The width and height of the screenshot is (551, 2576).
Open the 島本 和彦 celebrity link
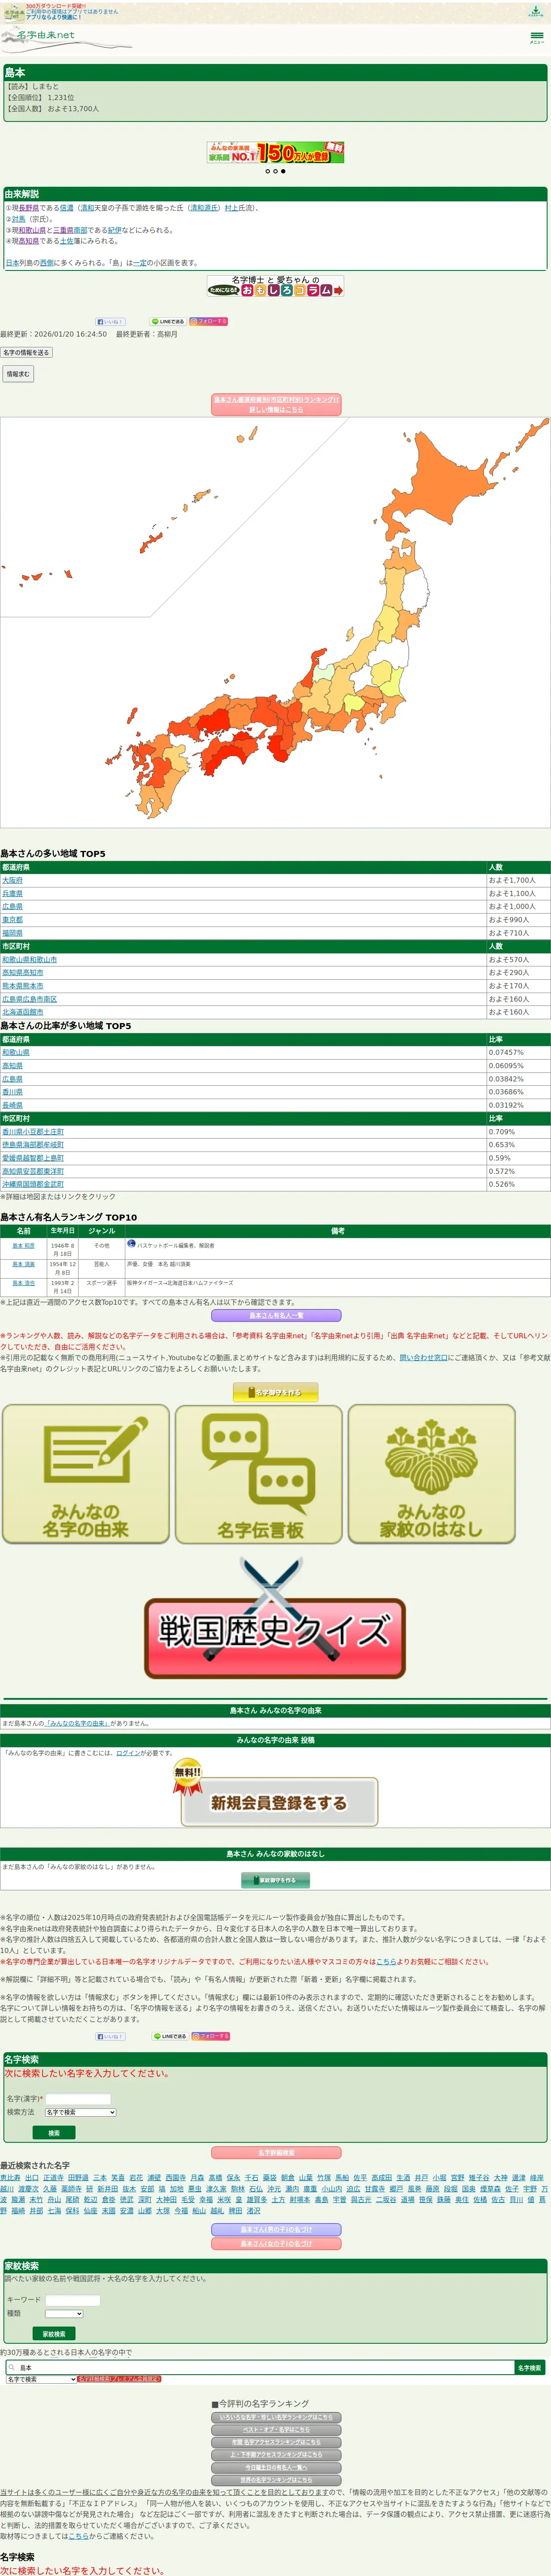click(x=23, y=1246)
